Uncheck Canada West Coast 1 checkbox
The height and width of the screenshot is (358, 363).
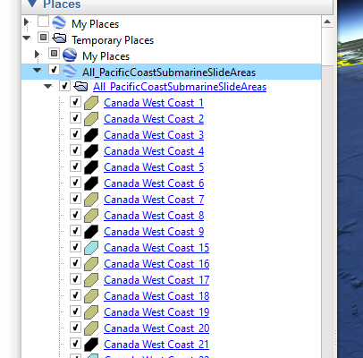75,102
